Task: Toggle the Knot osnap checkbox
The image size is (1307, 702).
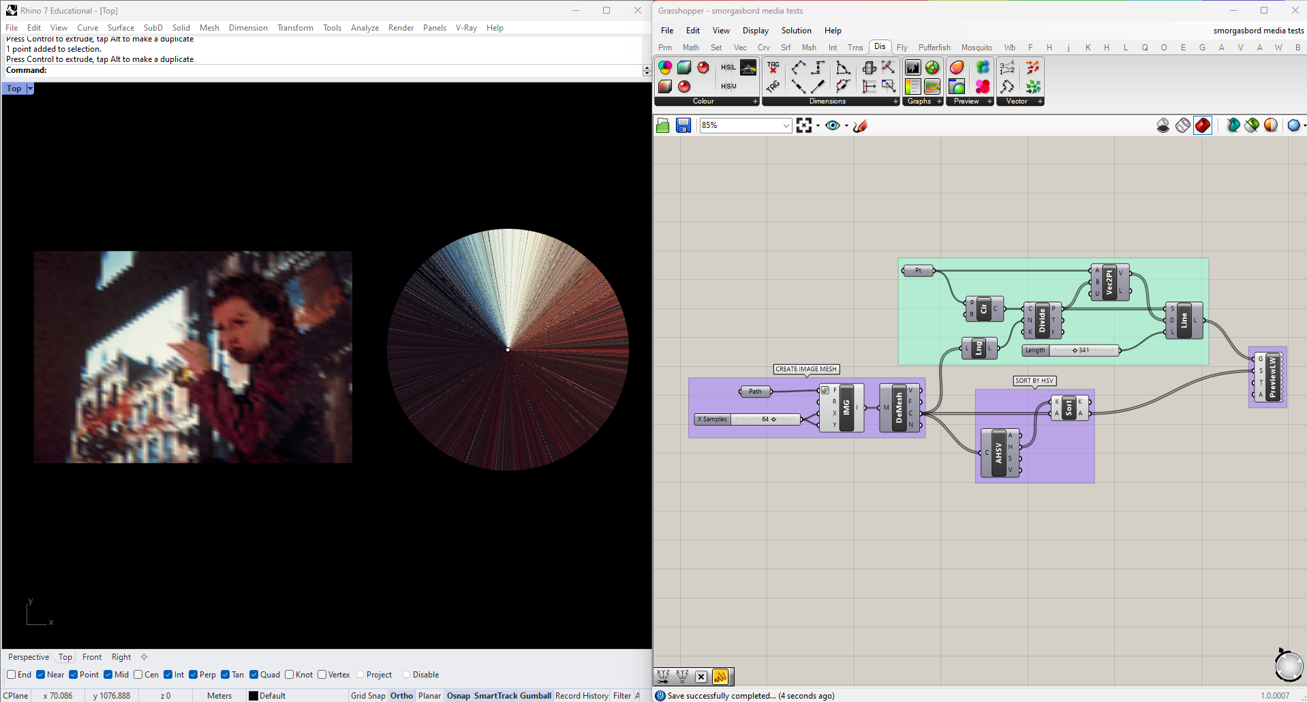Action: [290, 675]
